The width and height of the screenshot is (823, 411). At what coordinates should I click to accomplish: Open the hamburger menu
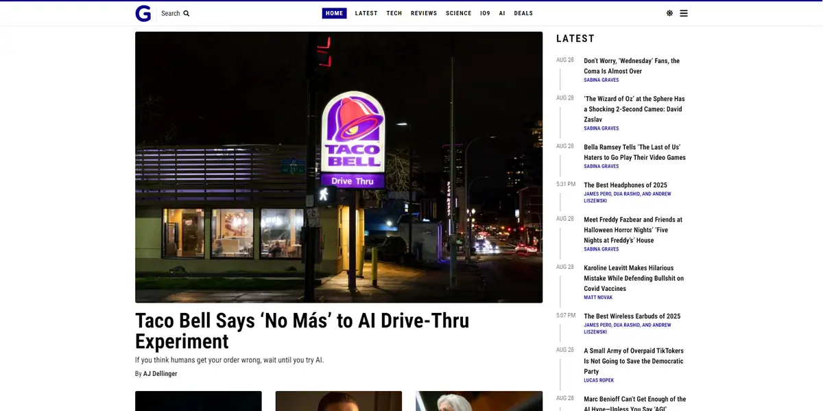(684, 13)
